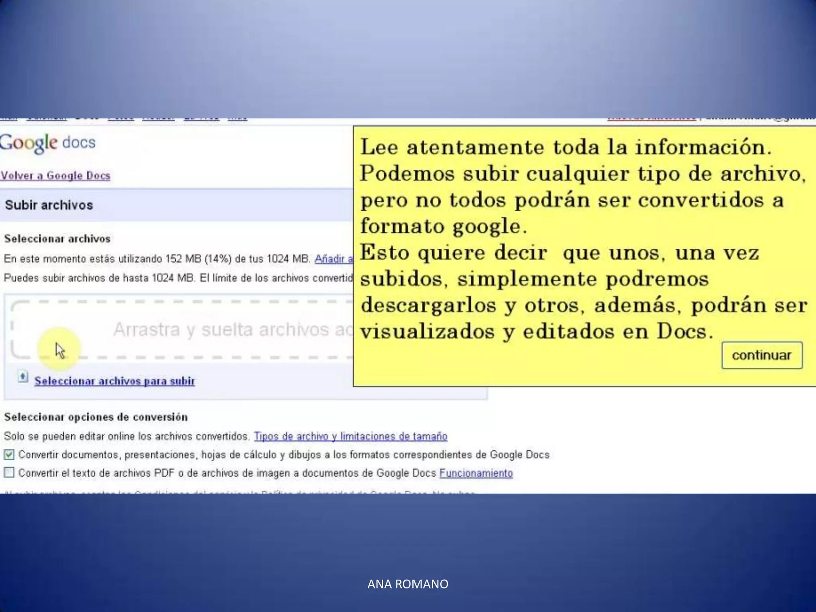Click the Seleccionar archivos heading
The image size is (816, 612).
(x=57, y=239)
